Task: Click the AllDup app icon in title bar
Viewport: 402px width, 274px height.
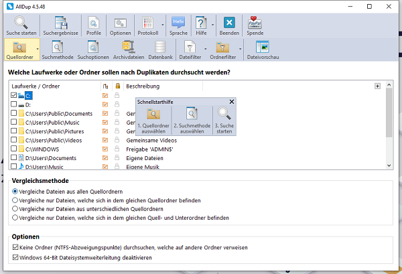Action: [x=10, y=7]
